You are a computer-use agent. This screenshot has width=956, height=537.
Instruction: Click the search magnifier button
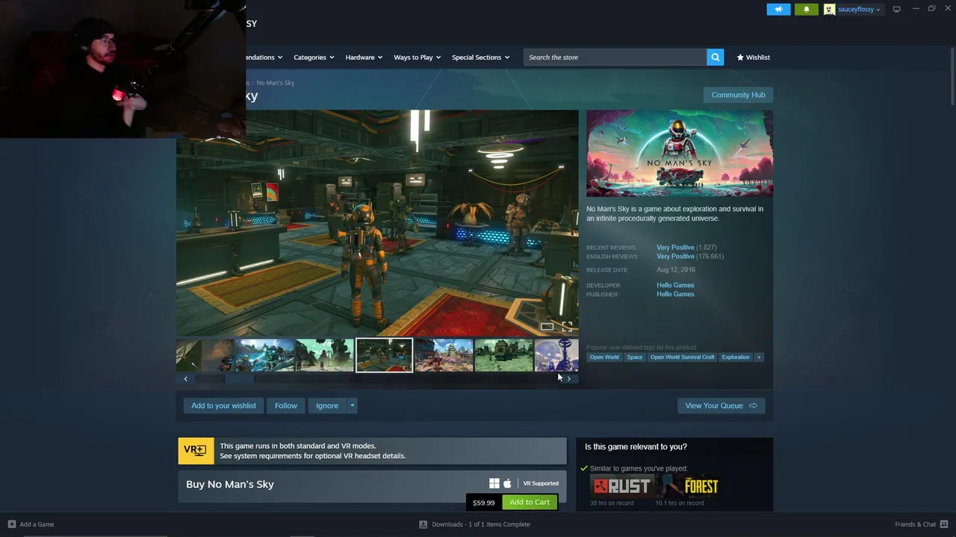click(716, 57)
